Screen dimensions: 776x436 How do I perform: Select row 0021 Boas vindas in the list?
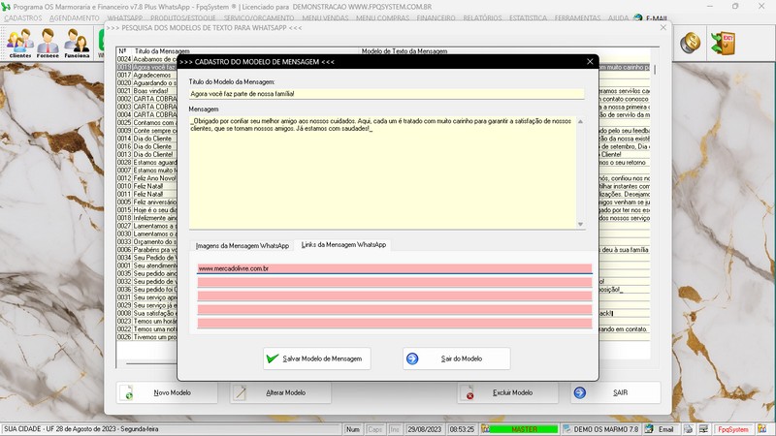tap(146, 91)
